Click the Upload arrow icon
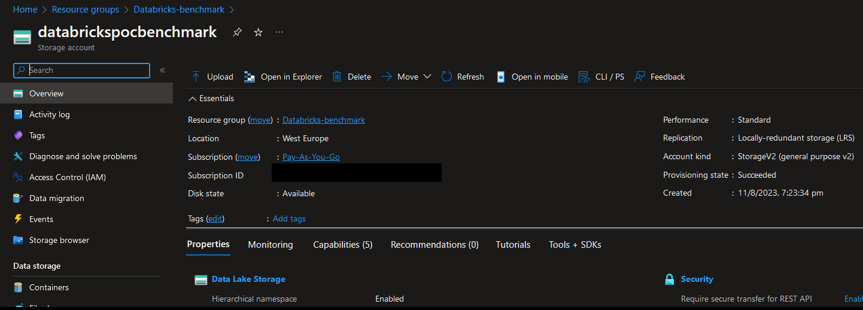The height and width of the screenshot is (310, 863). coord(196,77)
